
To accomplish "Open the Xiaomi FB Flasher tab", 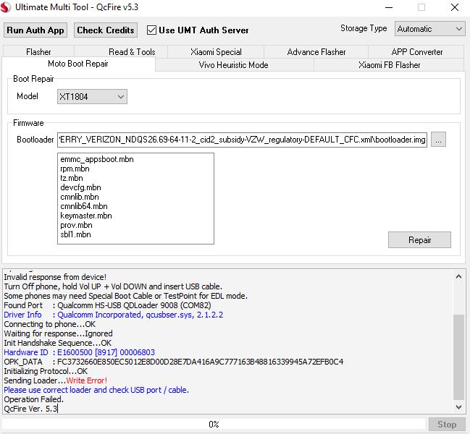I will [389, 65].
